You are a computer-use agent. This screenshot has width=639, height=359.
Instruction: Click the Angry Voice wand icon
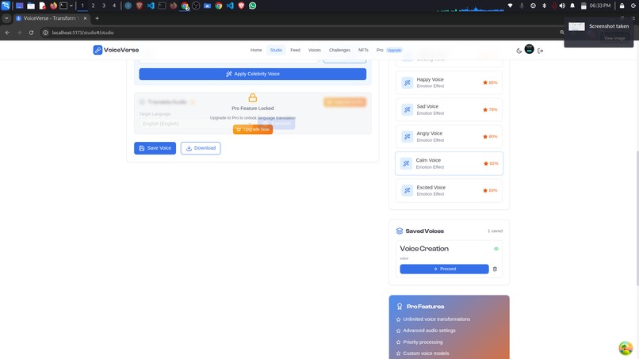[x=408, y=136]
